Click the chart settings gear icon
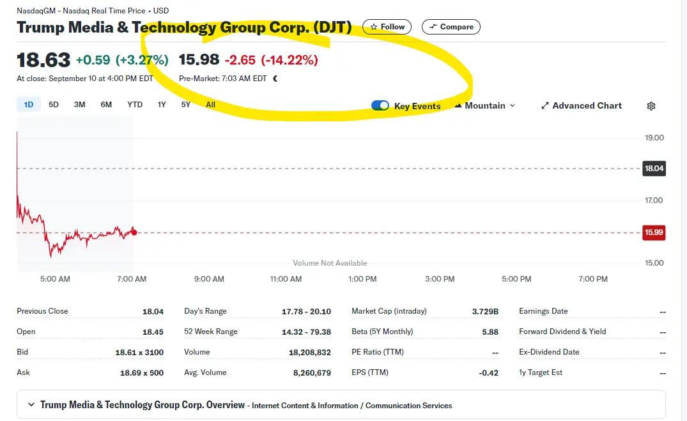 [x=651, y=106]
